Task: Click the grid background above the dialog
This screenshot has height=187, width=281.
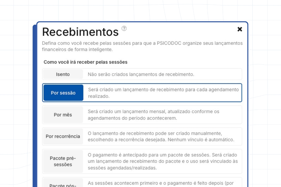Action: (x=140, y=10)
